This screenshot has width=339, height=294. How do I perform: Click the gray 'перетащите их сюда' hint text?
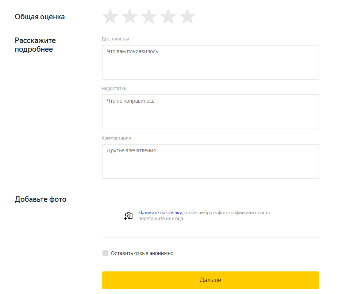pyautogui.click(x=161, y=219)
